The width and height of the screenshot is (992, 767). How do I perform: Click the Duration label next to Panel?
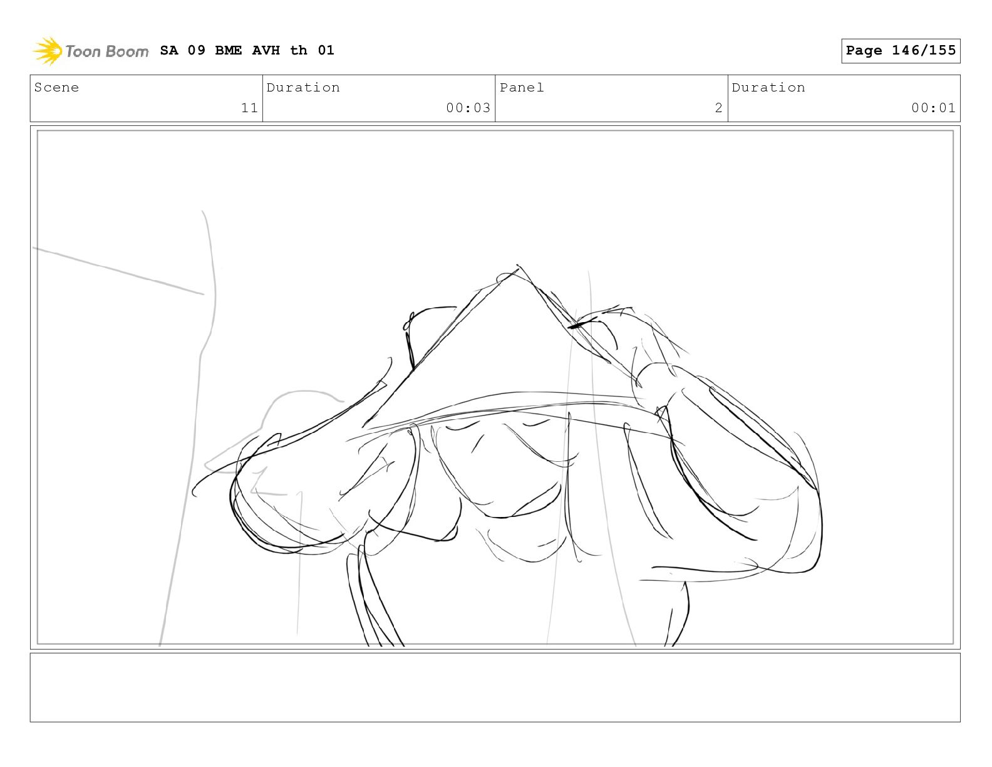coord(768,87)
